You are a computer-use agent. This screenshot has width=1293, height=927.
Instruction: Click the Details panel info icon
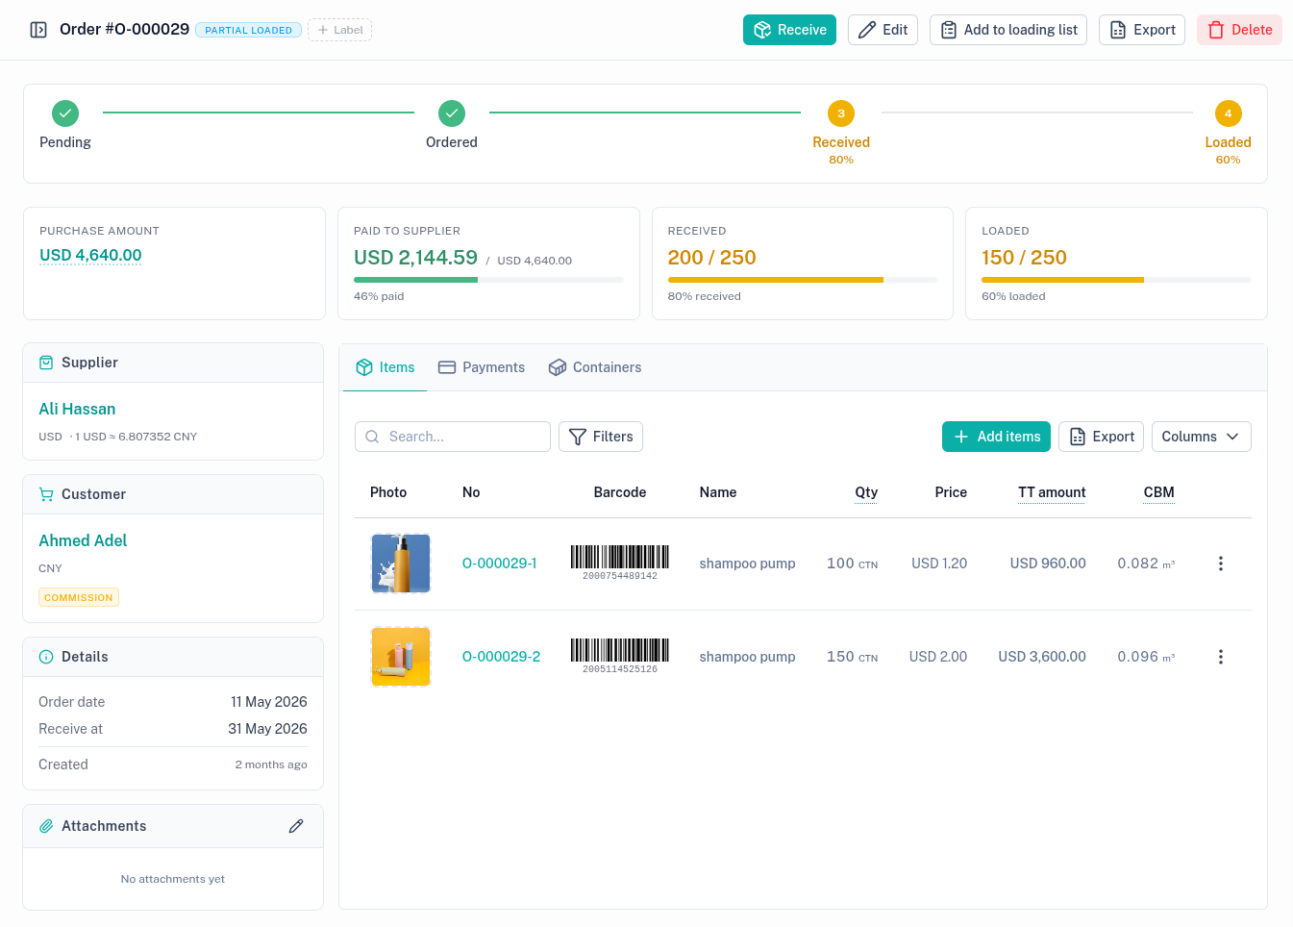[46, 657]
